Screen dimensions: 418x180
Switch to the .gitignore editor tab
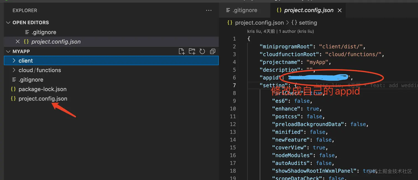pos(245,10)
